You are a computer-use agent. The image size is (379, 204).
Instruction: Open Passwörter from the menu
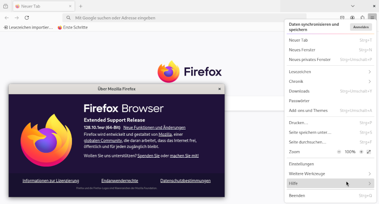(x=331, y=101)
